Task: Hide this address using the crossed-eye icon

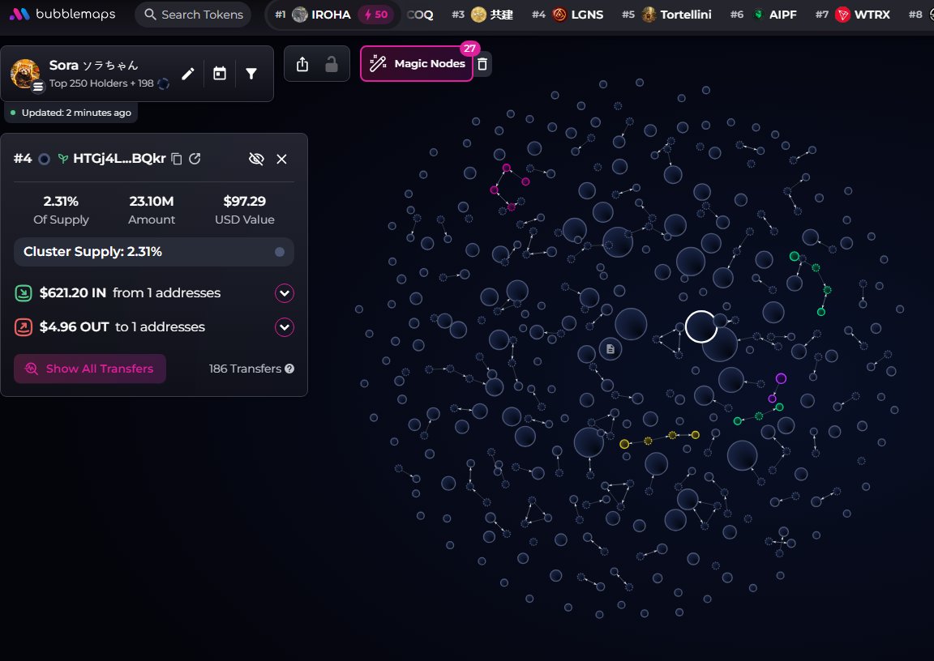Action: coord(256,159)
